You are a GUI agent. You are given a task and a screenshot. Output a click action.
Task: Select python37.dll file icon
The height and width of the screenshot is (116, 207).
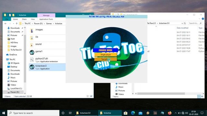tap(32, 60)
